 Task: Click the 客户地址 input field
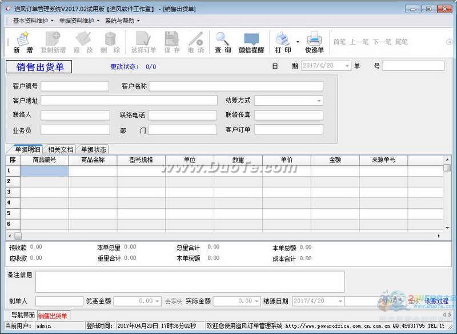(x=129, y=100)
